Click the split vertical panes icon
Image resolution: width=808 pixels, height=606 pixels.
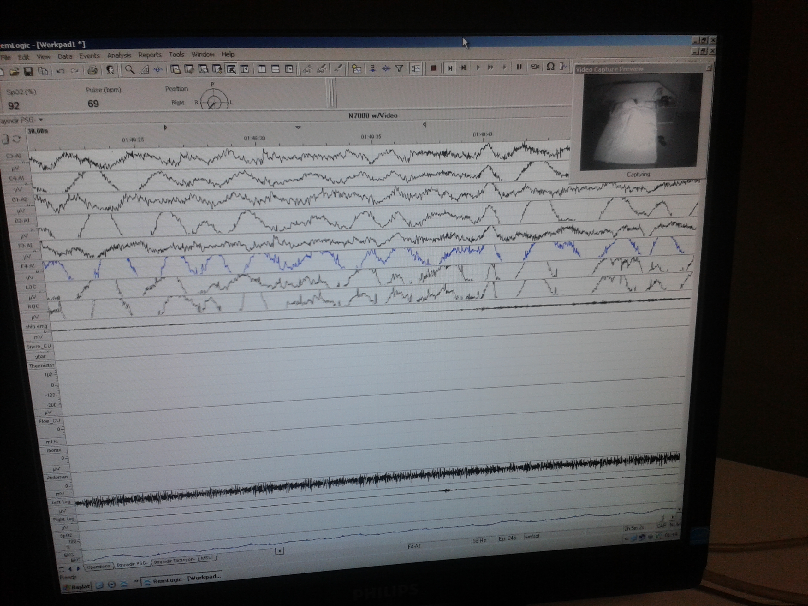(x=262, y=69)
